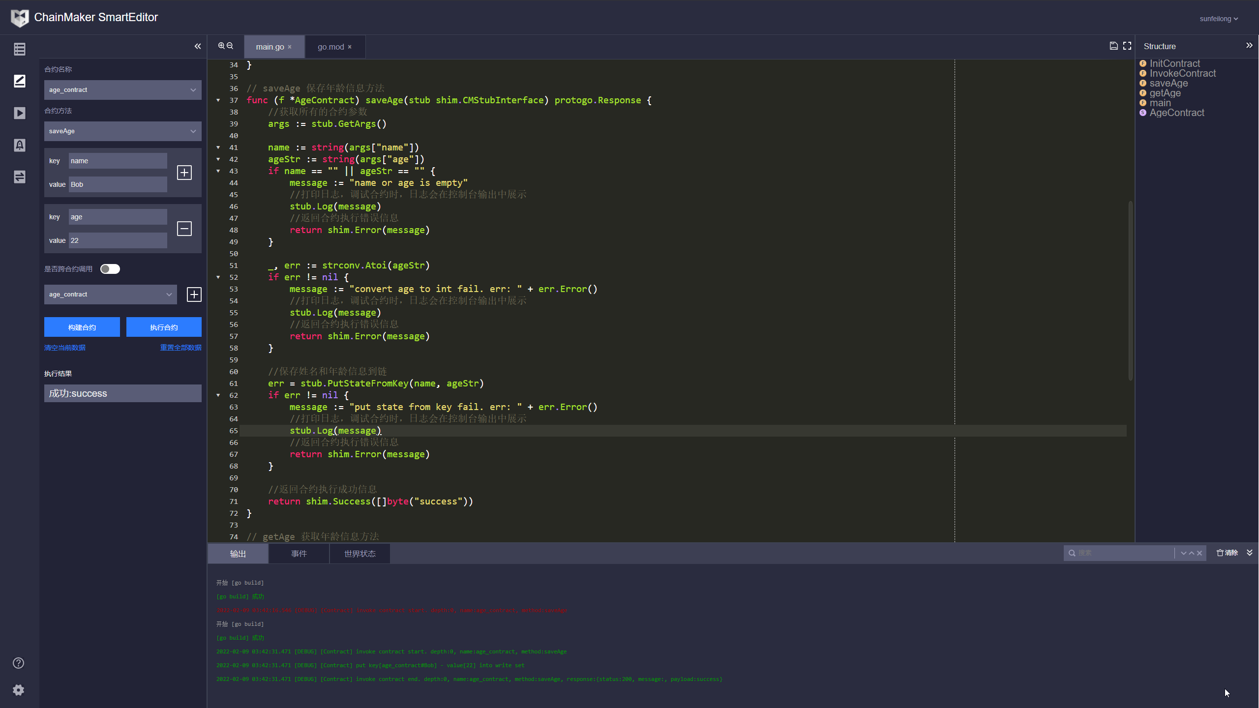
Task: Fold the if block at line 52
Action: coord(218,277)
